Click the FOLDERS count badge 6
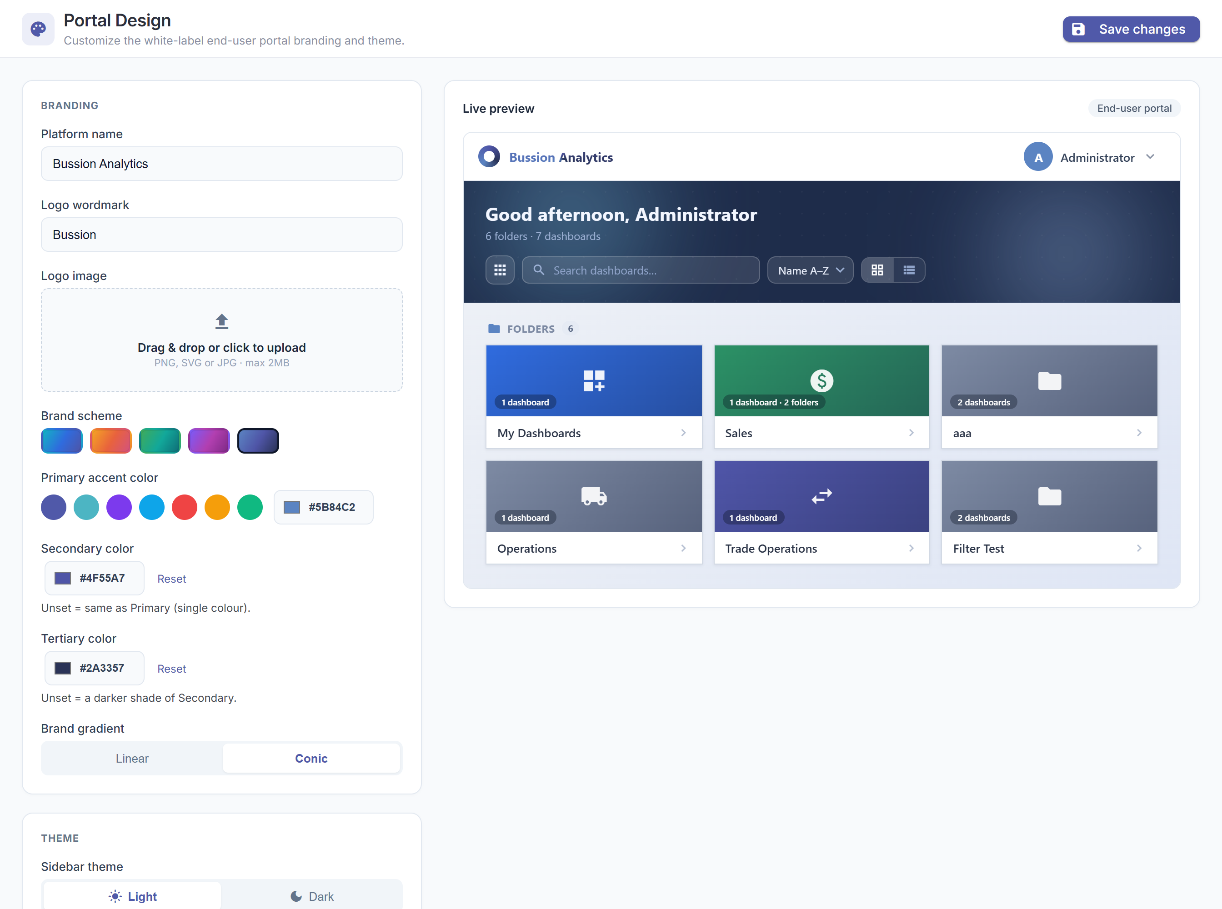The image size is (1222, 909). click(570, 329)
